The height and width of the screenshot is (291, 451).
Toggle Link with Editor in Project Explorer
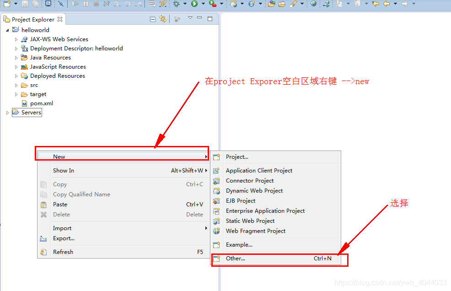pyautogui.click(x=163, y=19)
